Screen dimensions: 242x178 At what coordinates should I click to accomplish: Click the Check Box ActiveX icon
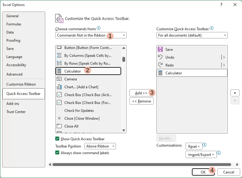pyautogui.click(x=59, y=95)
